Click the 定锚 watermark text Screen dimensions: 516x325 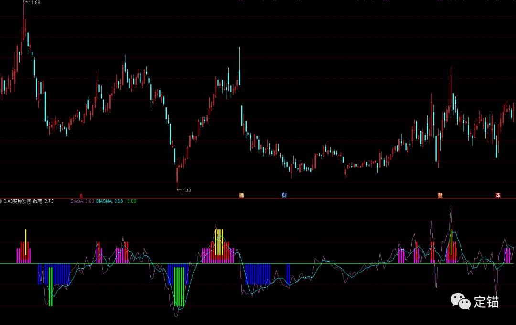[x=486, y=302]
